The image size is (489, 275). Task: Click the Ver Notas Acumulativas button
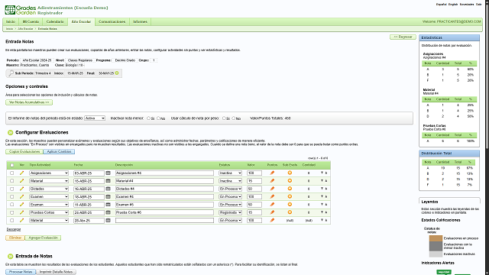(29, 102)
